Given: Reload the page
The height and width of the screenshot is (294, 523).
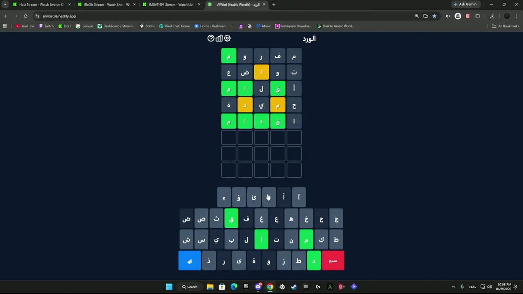Looking at the screenshot, I should (25, 16).
